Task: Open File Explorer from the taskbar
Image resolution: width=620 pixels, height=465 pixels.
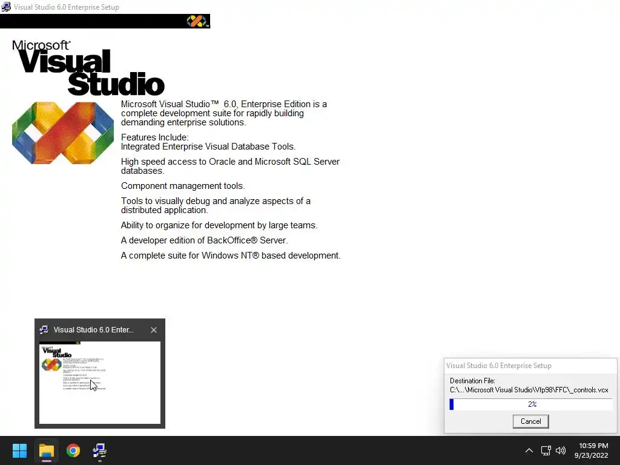Action: [46, 450]
